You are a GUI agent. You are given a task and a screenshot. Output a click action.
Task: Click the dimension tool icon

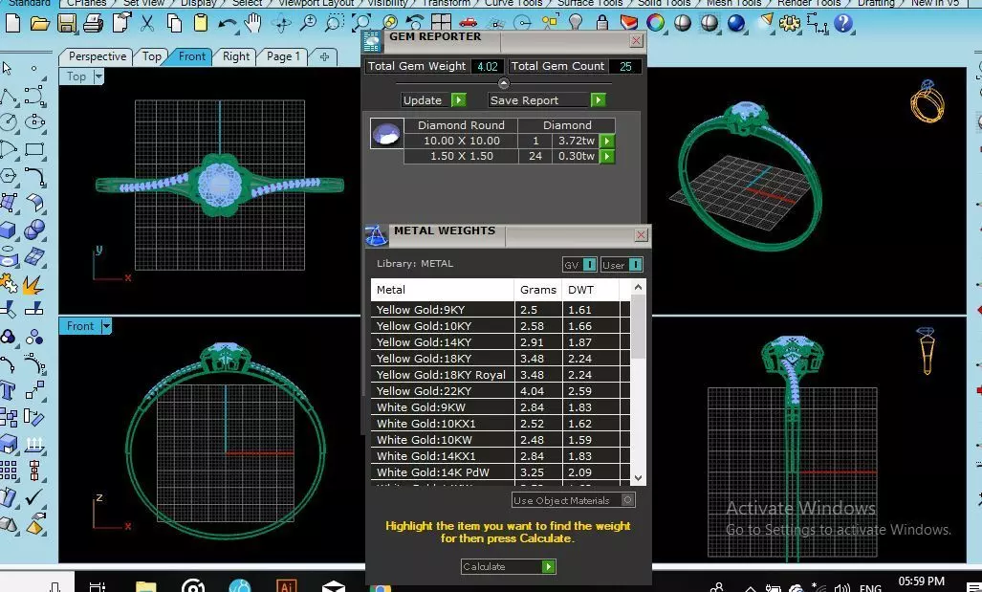(x=817, y=24)
